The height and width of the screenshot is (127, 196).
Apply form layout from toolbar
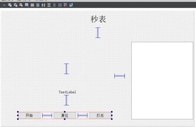click(54, 5)
